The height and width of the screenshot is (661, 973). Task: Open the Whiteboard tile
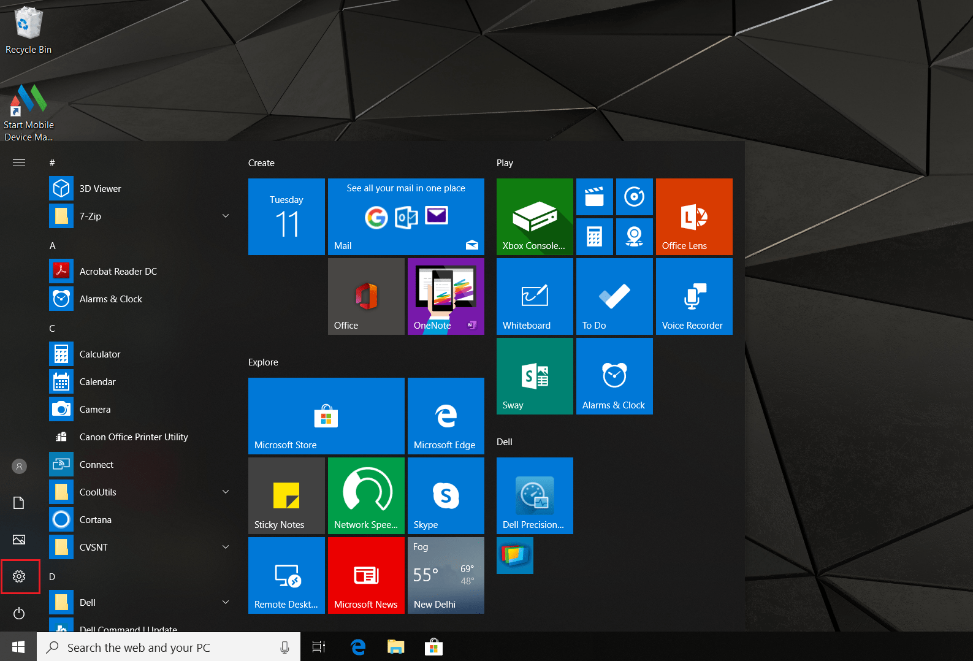click(x=535, y=296)
